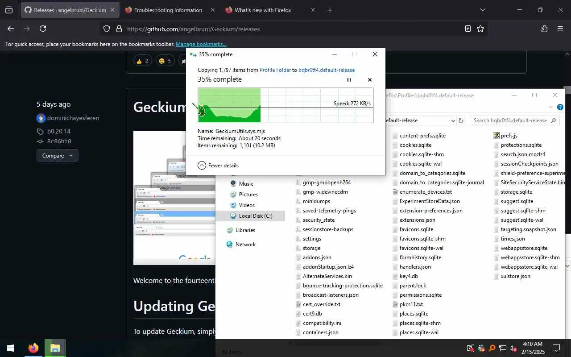571x357 pixels.
Task: Click the padlock site info icon
Action: [119, 29]
